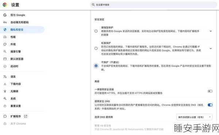Click the shield icon for 隐私和安全

click(5, 30)
